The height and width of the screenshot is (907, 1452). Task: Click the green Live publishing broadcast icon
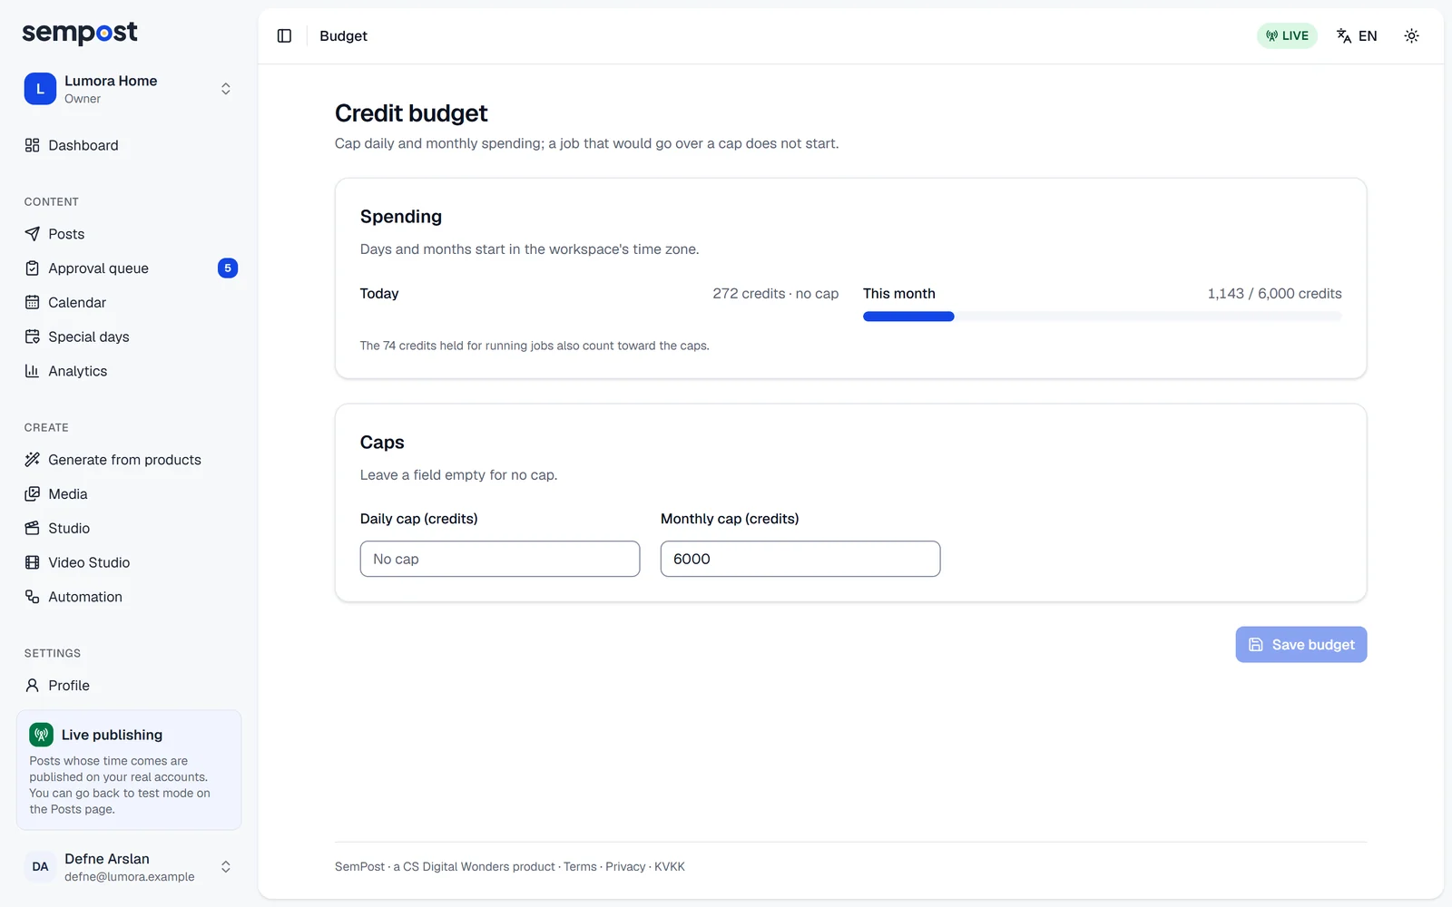point(41,735)
